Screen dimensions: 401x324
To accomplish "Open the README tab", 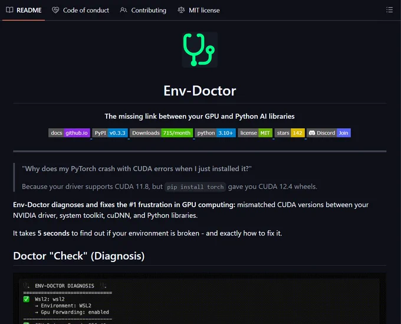I will coord(24,10).
